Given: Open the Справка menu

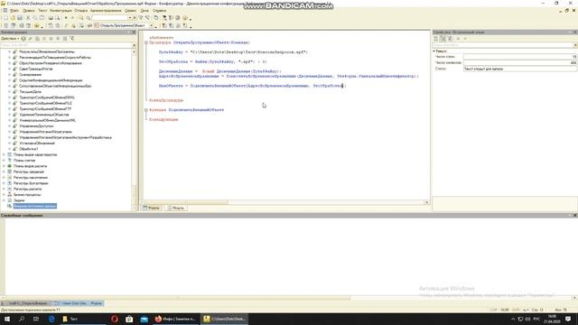Looking at the screenshot, I should click(x=159, y=11).
